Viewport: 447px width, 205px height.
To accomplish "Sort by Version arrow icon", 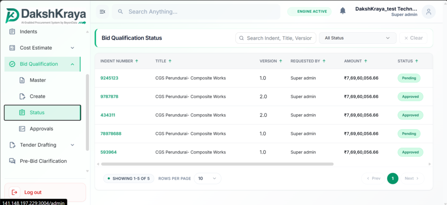I will 281,61.
